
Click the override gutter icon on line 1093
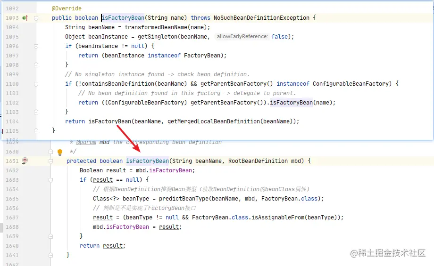(25, 18)
